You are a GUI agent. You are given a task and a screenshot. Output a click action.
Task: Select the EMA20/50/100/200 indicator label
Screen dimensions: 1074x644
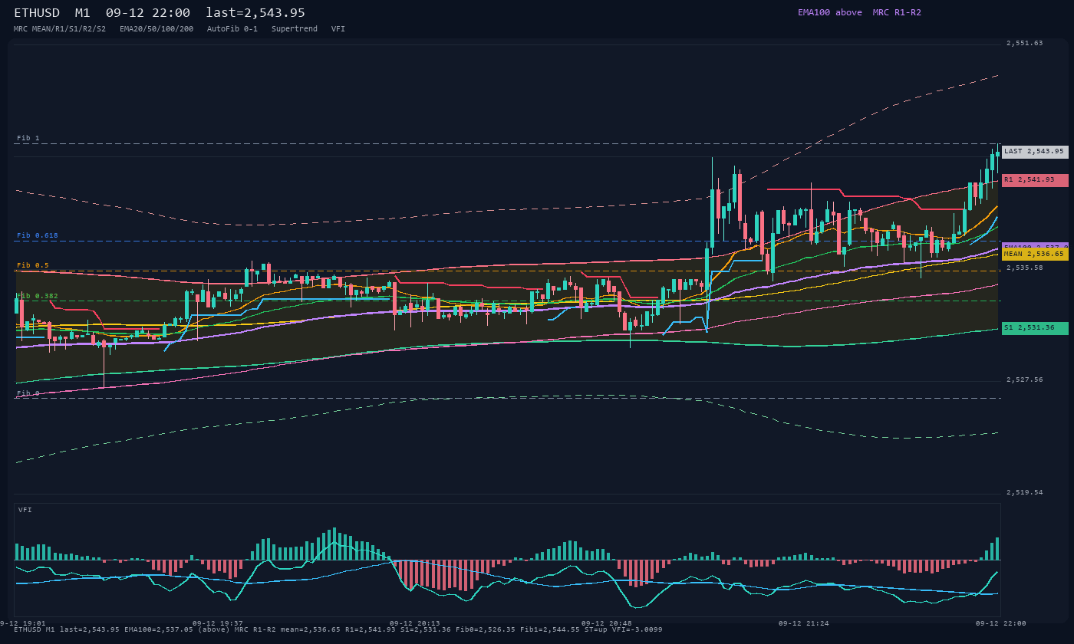pos(156,29)
